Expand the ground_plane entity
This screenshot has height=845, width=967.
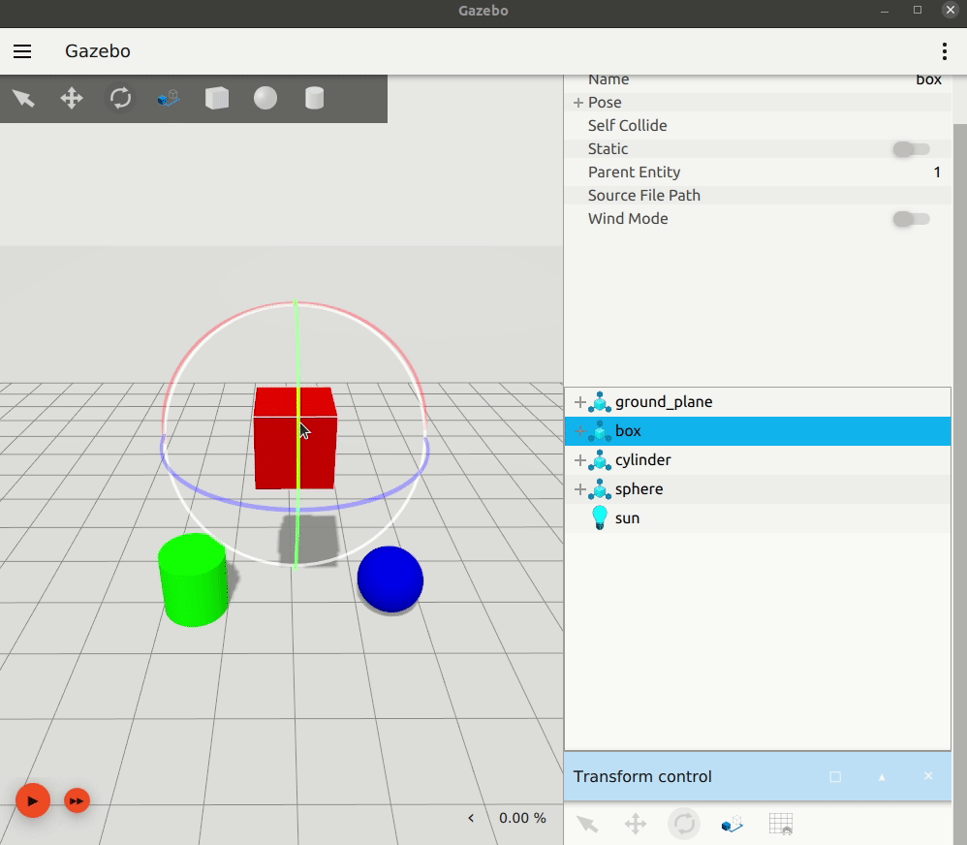(579, 402)
